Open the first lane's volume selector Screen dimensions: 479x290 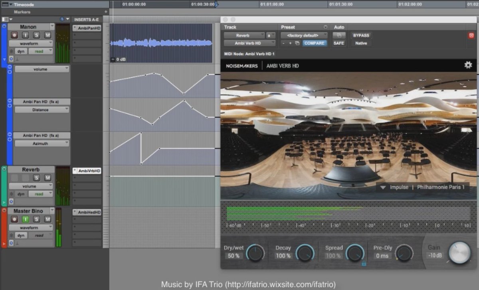[42, 69]
